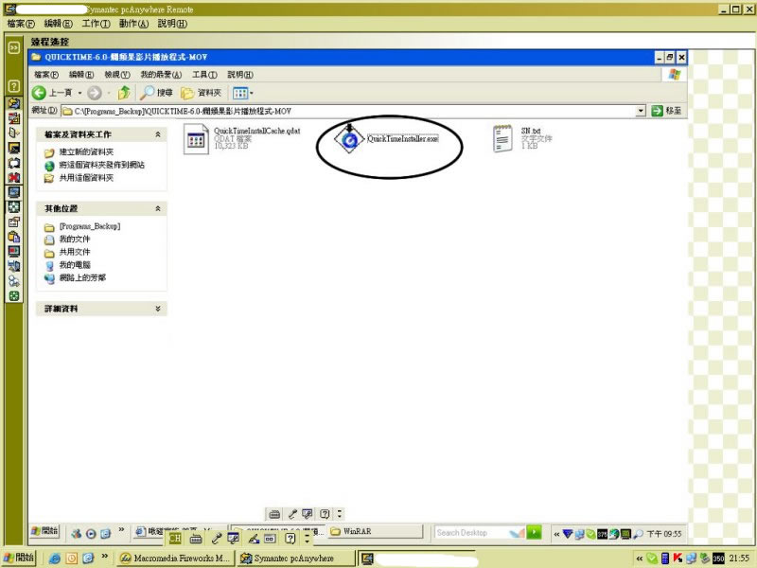Switch to WinRAR in remote taskbar
This screenshot has width=757, height=568.
375,531
